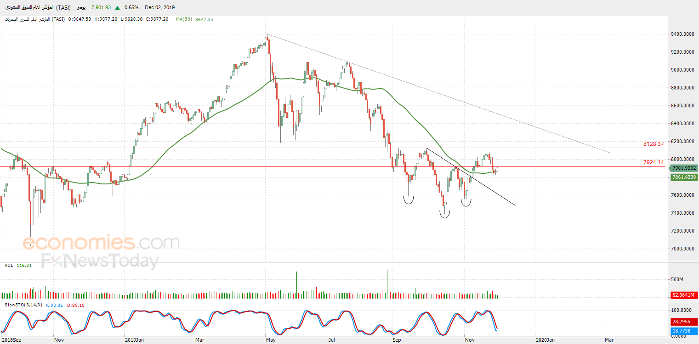Click the red 28.2955 stochastic value tag
The image size is (699, 344).
tap(684, 322)
